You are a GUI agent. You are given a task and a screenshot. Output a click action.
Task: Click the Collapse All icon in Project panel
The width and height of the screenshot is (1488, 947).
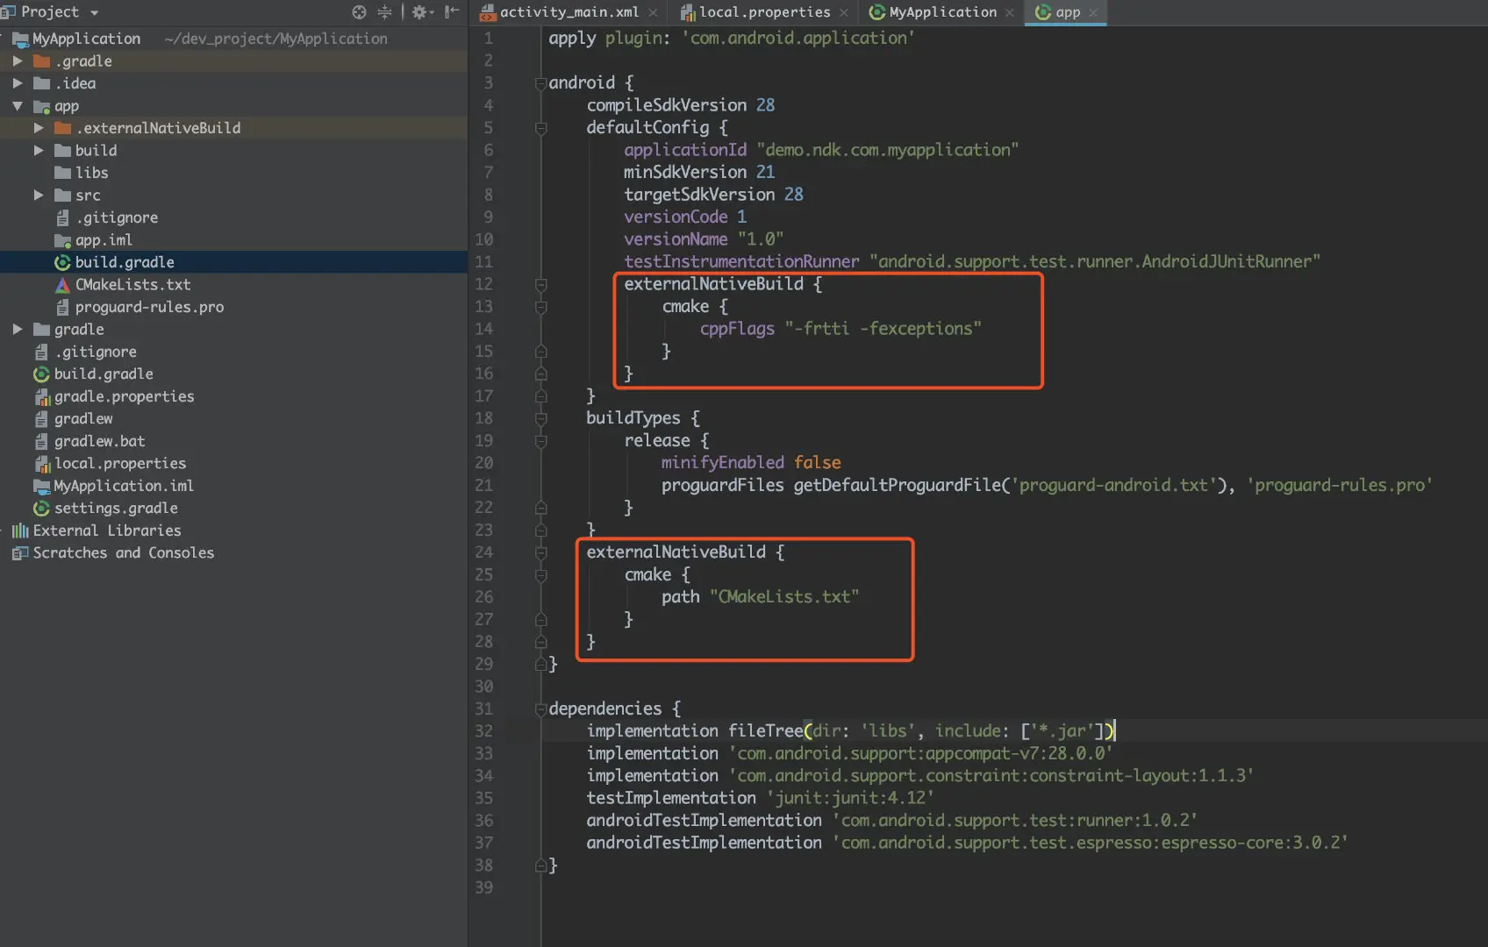coord(384,12)
